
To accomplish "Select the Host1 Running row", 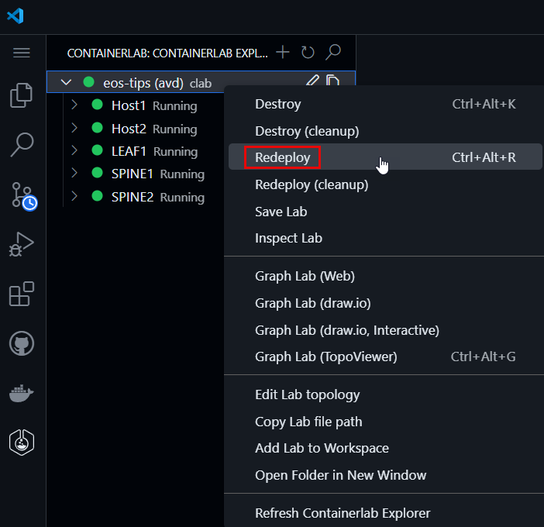I will [x=136, y=105].
